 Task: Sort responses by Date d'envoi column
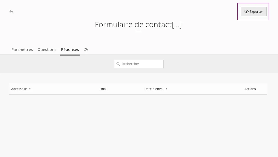[154, 89]
